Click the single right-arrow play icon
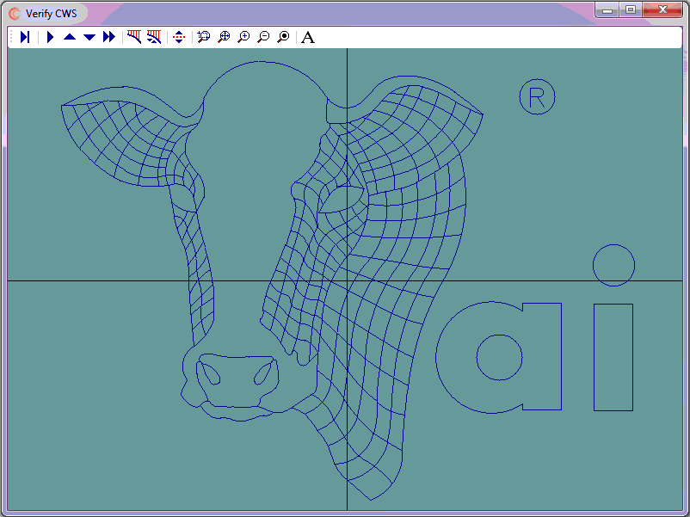 (x=50, y=37)
